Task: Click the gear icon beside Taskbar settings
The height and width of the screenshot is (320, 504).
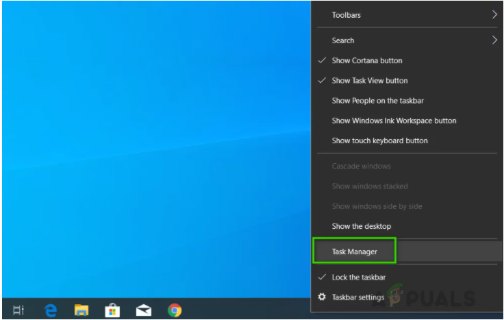Action: click(x=322, y=297)
